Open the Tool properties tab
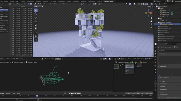Screen dimensions: 181x101 (x=155, y=47)
